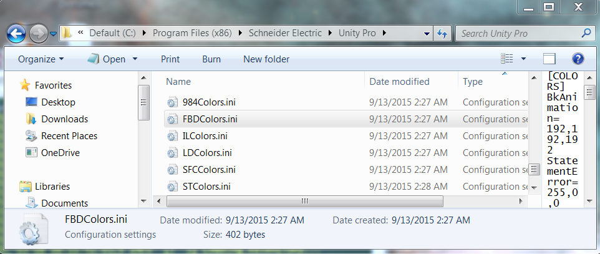Click in the Search Unity Pro field
This screenshot has height=254, width=600.
click(518, 34)
